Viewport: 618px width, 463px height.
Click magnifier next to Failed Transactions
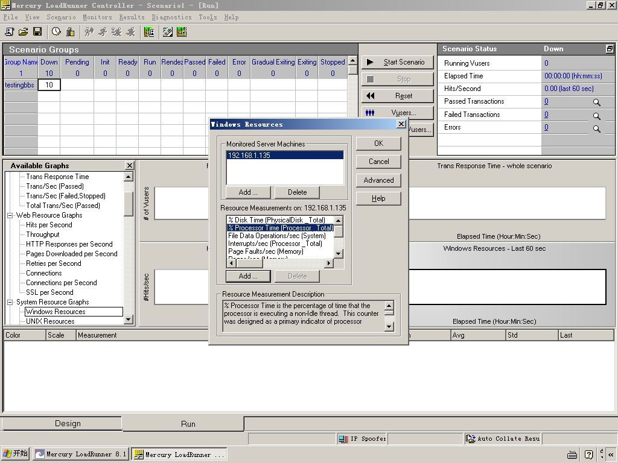[x=597, y=116]
